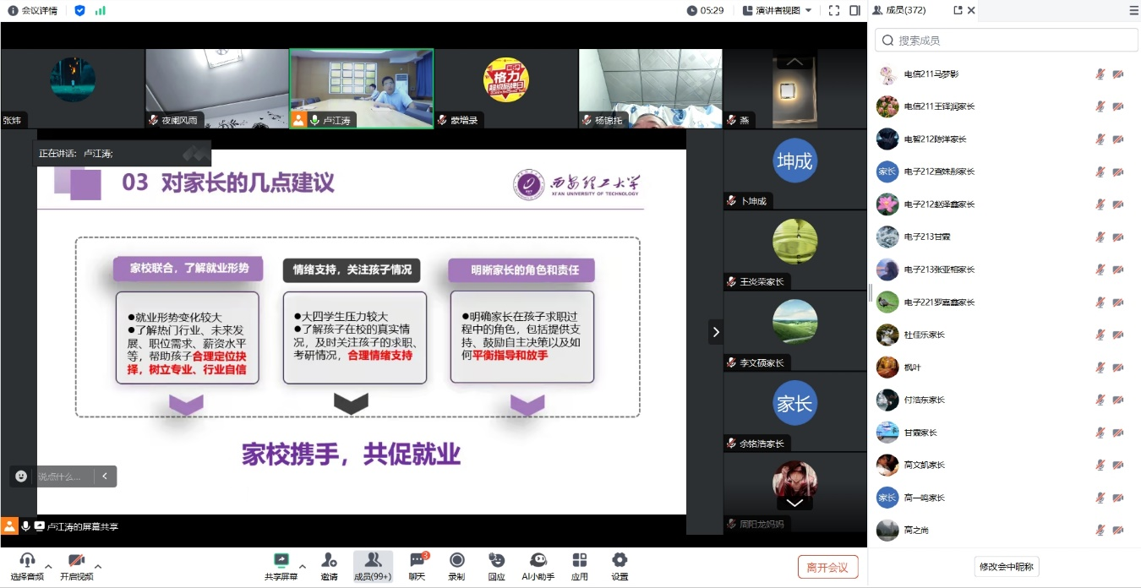Collapse the video sidebar with right chevron

point(716,332)
